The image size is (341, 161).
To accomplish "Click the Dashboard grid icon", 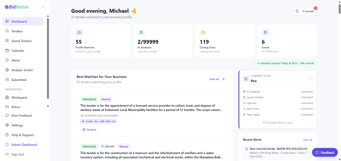I will 7,22.
